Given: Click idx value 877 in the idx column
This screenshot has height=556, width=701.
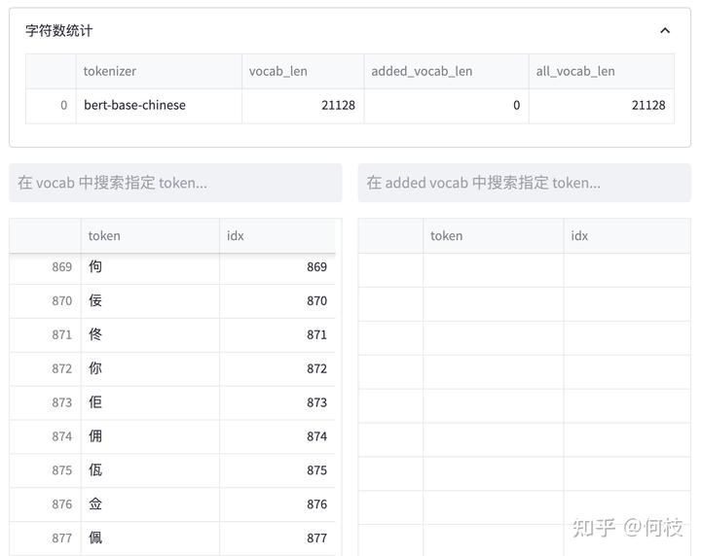Looking at the screenshot, I should pyautogui.click(x=277, y=539).
